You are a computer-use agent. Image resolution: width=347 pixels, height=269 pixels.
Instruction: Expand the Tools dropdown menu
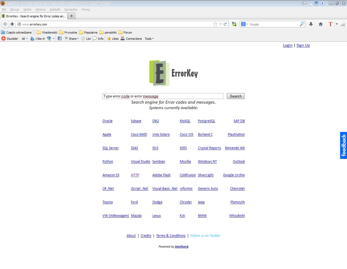[149, 39]
